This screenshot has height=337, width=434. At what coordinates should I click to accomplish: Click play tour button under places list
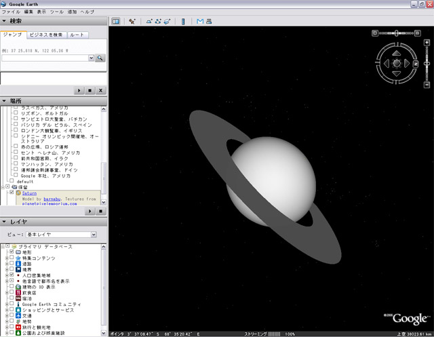click(90, 211)
